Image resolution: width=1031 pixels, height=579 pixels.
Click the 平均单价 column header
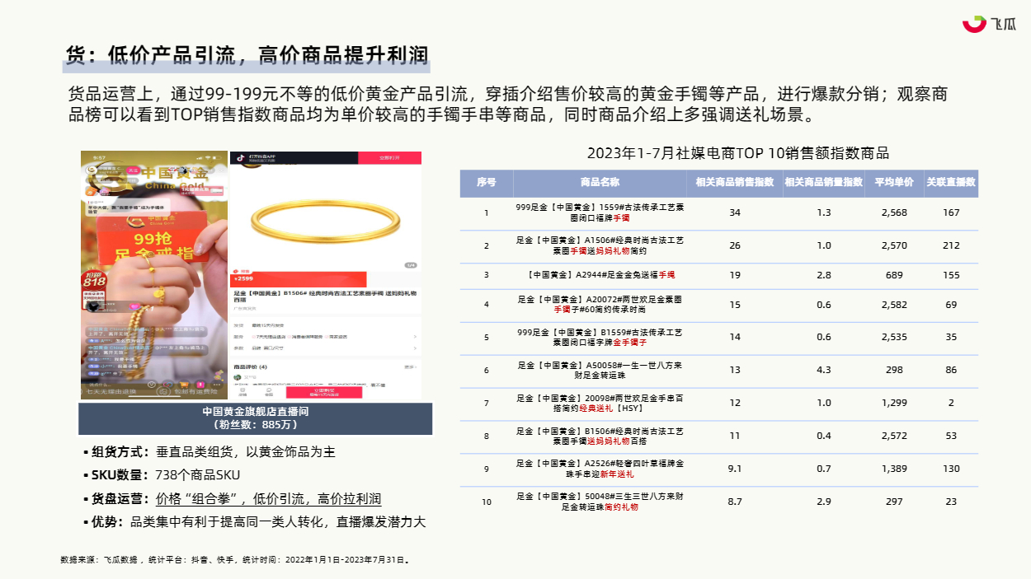tap(894, 182)
